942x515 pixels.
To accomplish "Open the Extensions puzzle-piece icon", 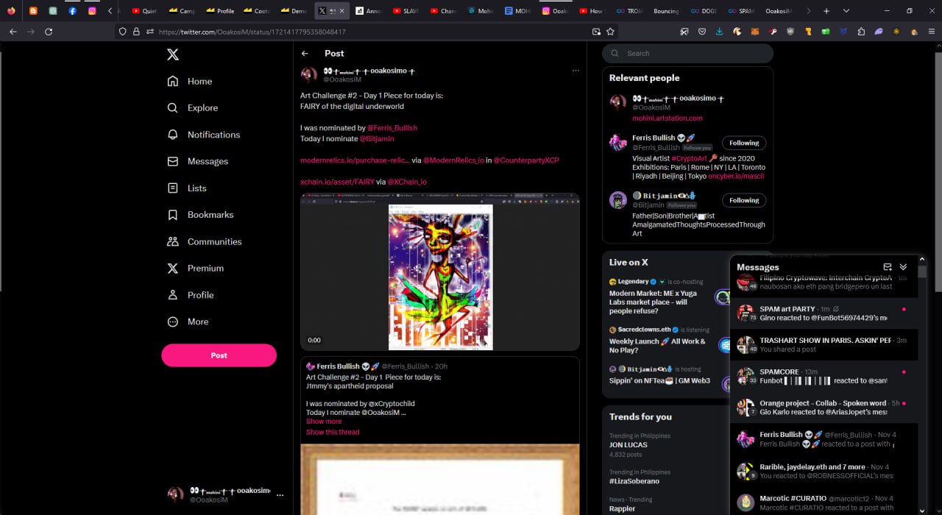I will 861,32.
